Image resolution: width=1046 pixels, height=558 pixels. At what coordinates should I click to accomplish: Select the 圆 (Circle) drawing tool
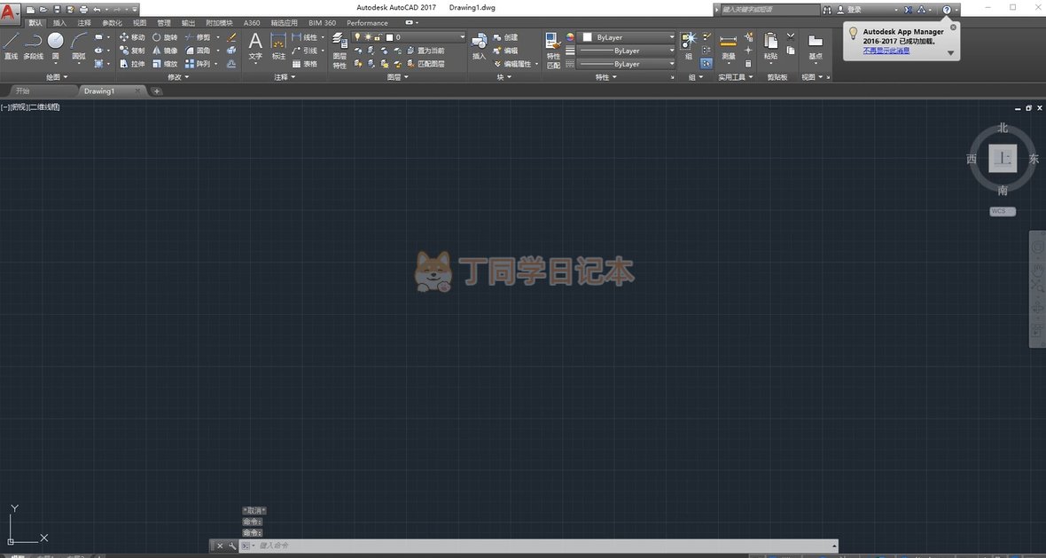(55, 45)
